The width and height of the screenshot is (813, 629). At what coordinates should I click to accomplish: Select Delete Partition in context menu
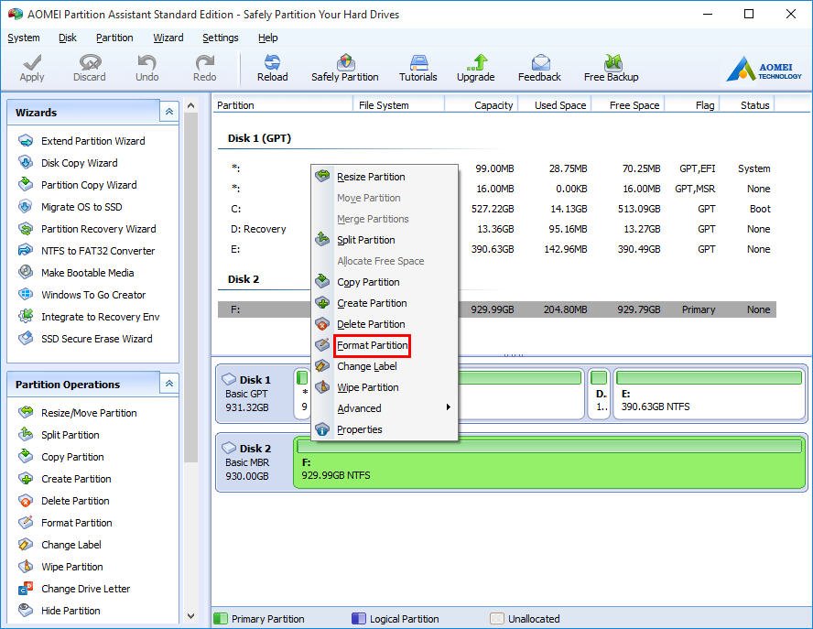385,325
